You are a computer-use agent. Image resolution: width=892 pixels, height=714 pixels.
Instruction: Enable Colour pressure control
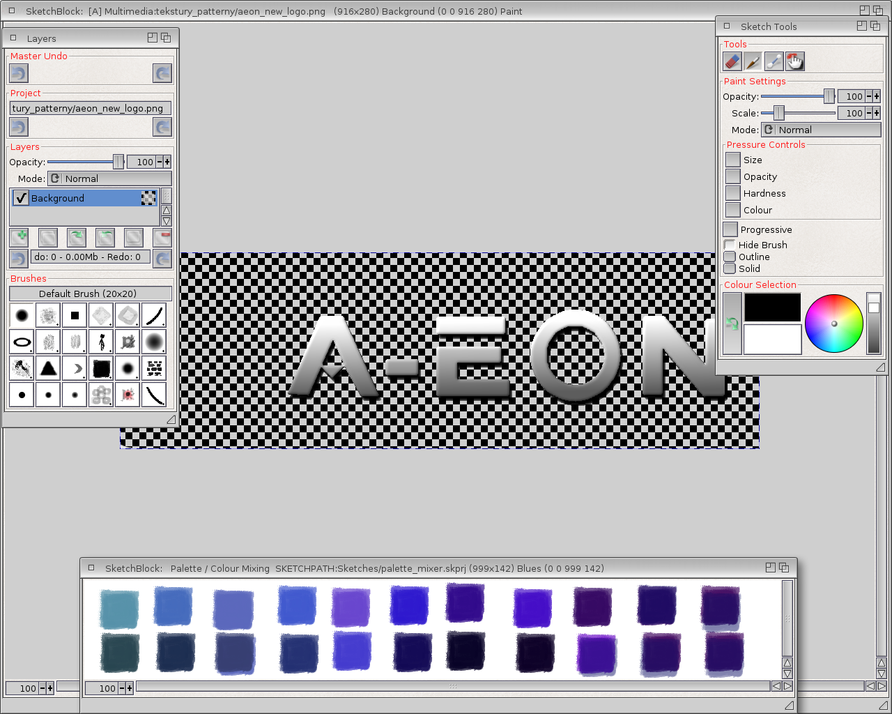(732, 210)
